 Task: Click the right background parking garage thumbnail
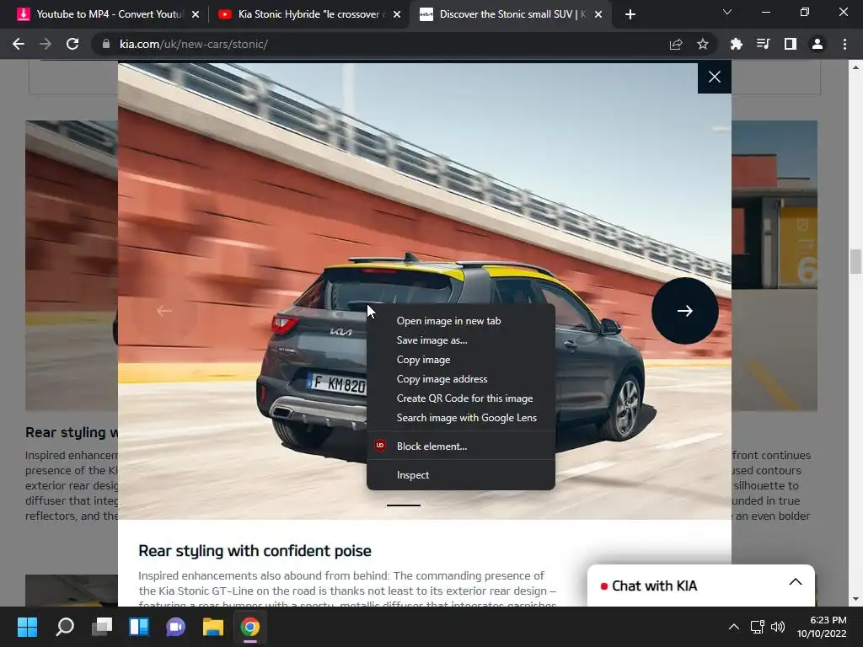click(775, 265)
